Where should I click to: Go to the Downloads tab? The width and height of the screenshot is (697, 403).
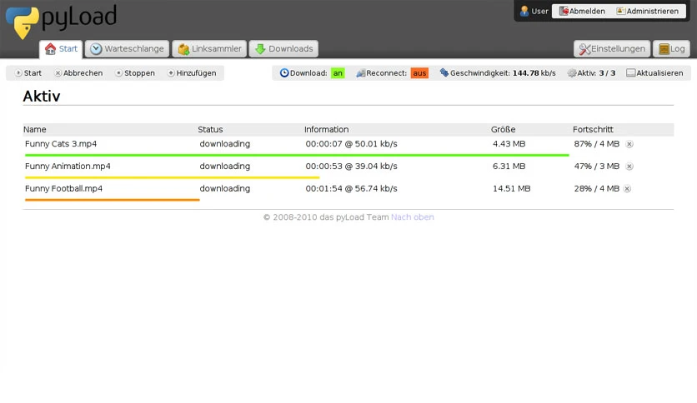point(283,49)
